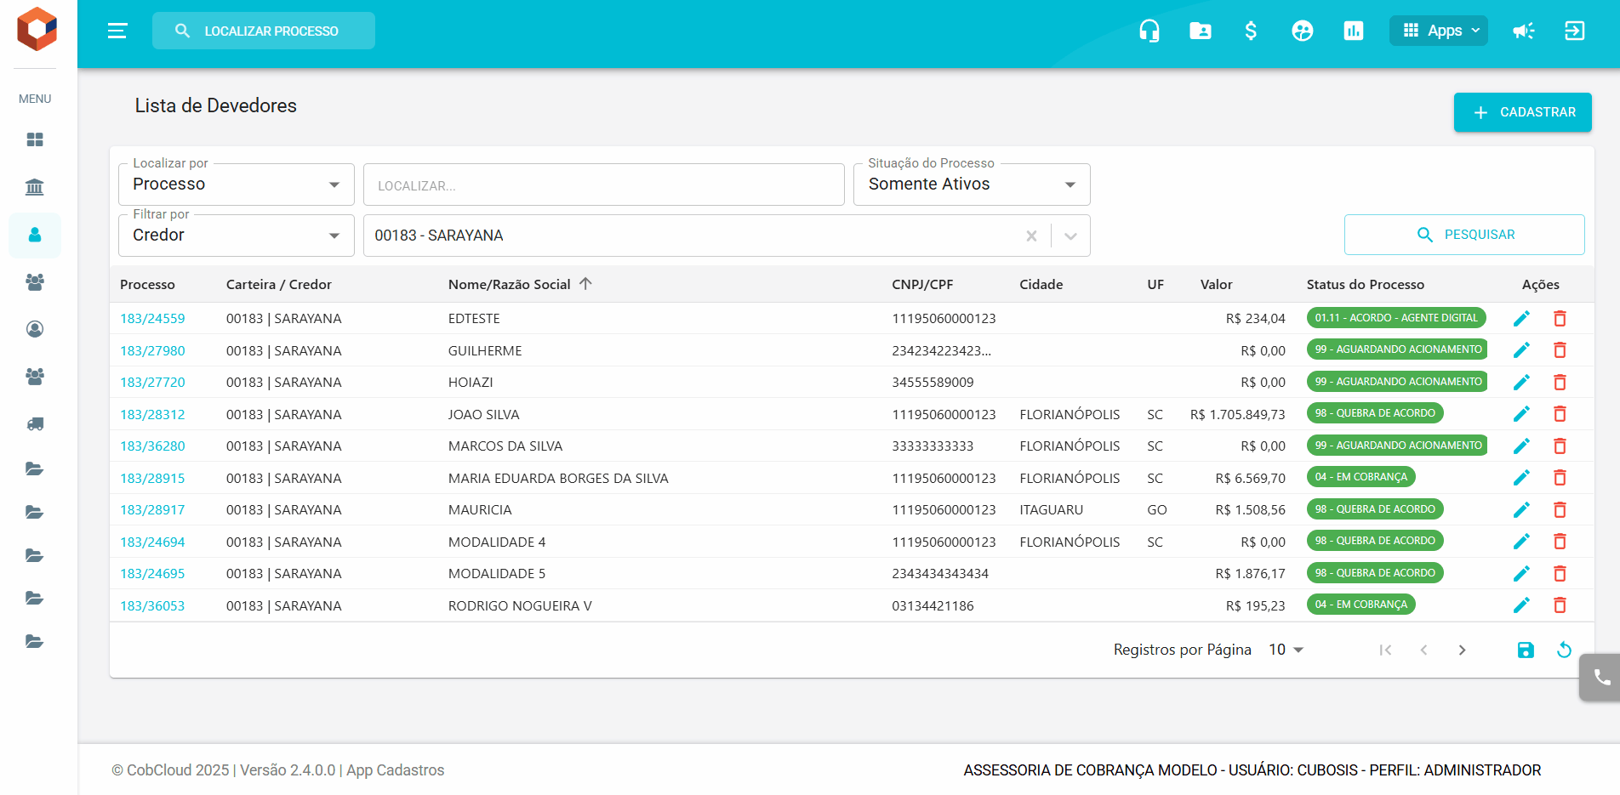Click the Processo column header
The width and height of the screenshot is (1620, 795).
tap(147, 284)
